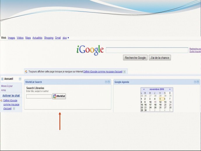Minimize the Google Agenda gadget
The image size is (201, 151).
[198, 82]
